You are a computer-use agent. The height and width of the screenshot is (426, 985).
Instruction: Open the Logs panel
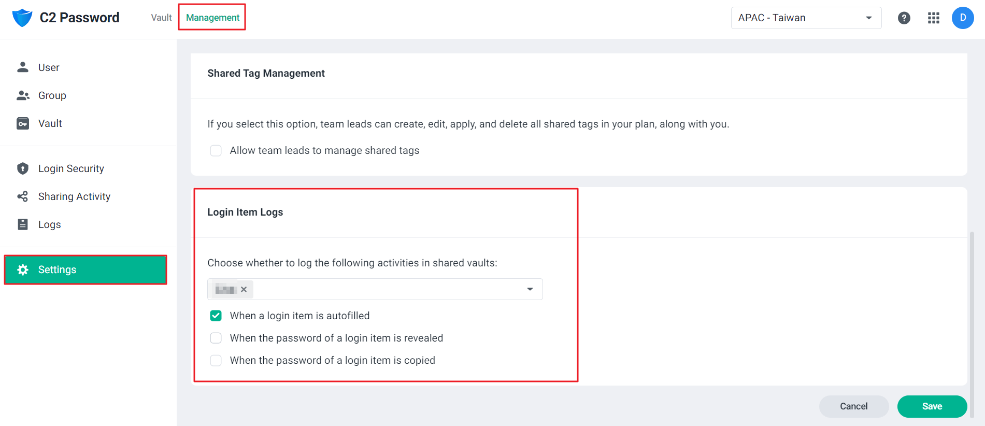49,224
